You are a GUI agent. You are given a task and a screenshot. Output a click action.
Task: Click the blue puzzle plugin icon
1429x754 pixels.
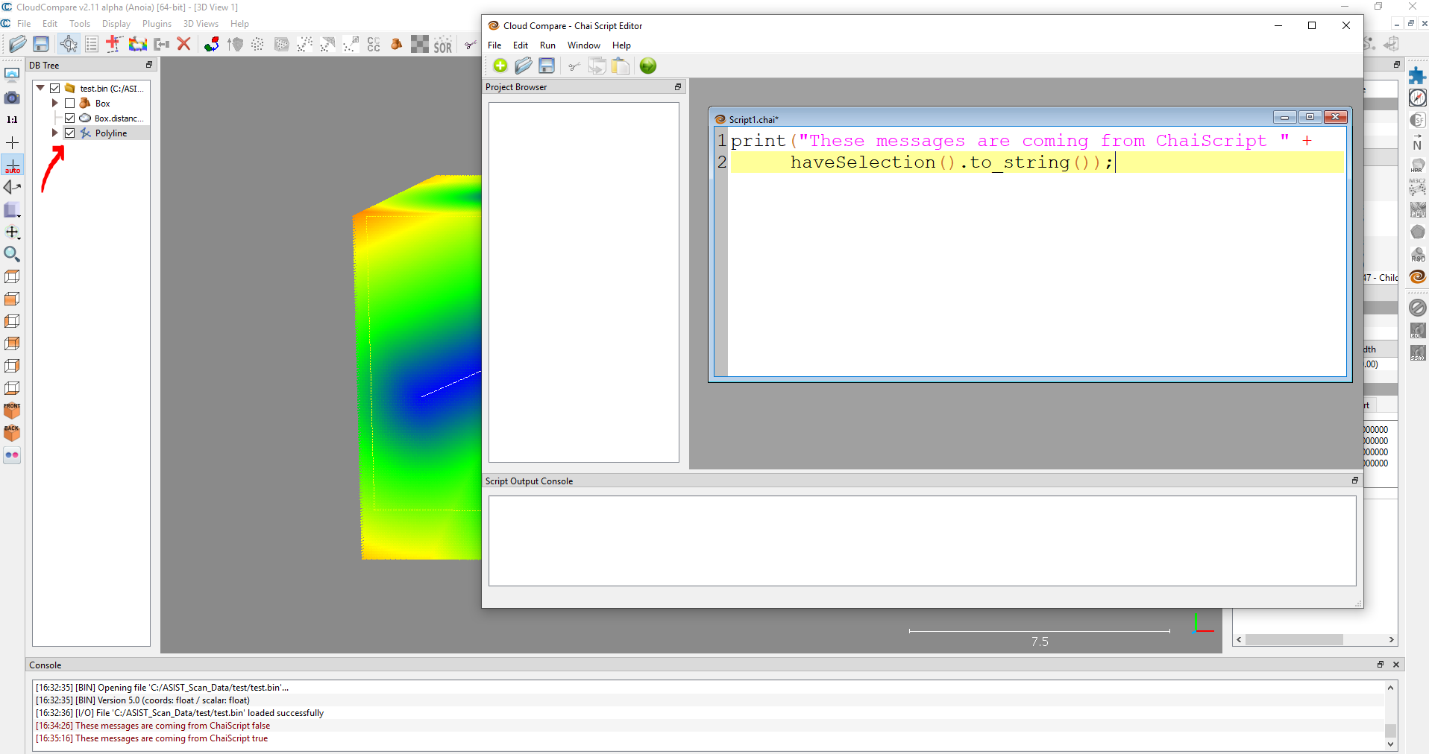pyautogui.click(x=1418, y=75)
